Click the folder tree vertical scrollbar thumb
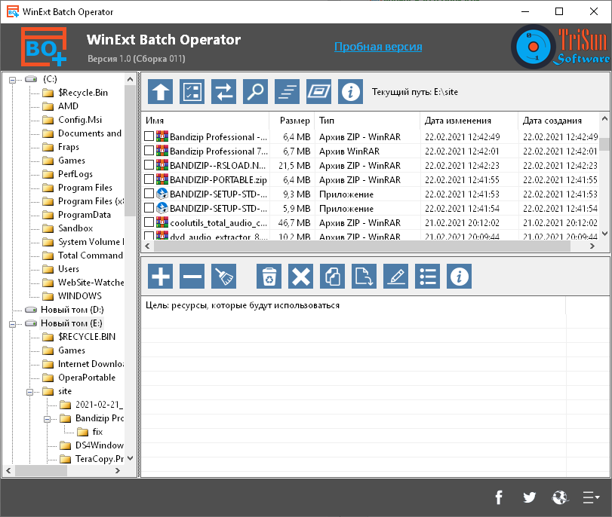The height and width of the screenshot is (517, 612). pyautogui.click(x=130, y=151)
